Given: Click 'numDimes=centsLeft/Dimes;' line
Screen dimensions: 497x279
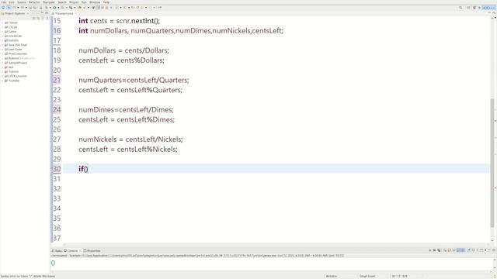Looking at the screenshot, I should [x=126, y=110].
